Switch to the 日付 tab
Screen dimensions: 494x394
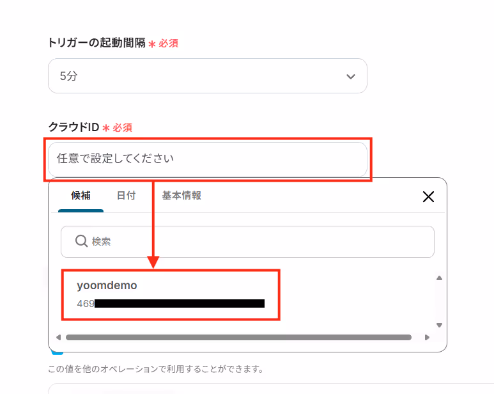coord(126,196)
